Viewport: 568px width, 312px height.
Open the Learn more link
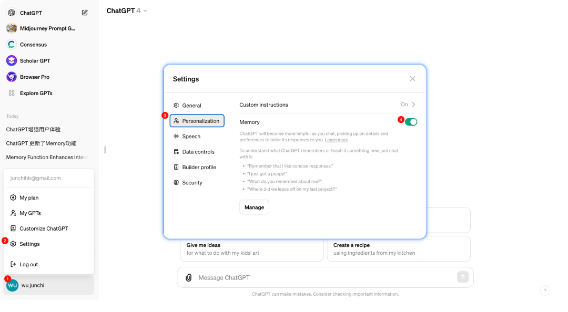(336, 140)
